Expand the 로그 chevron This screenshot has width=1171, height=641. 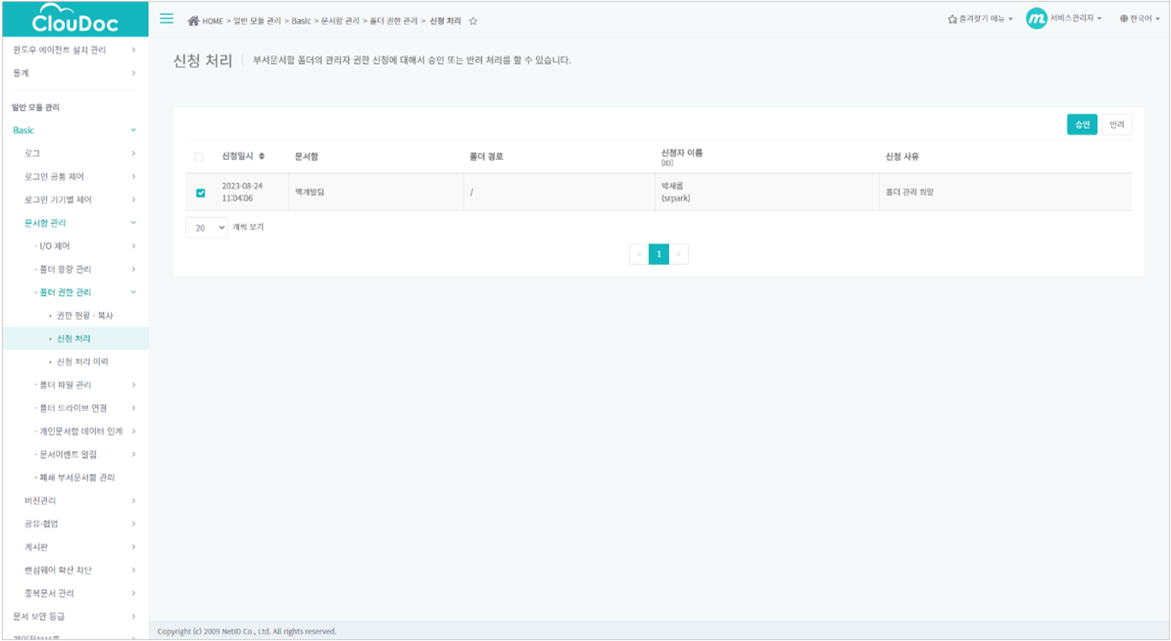click(133, 154)
